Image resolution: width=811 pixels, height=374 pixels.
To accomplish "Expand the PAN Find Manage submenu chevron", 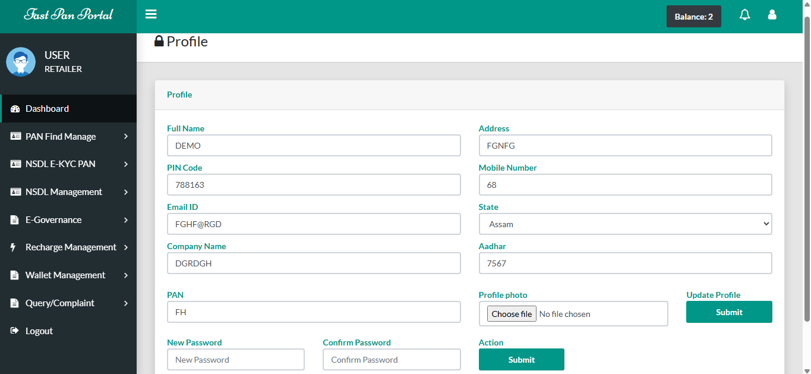I will pyautogui.click(x=126, y=137).
